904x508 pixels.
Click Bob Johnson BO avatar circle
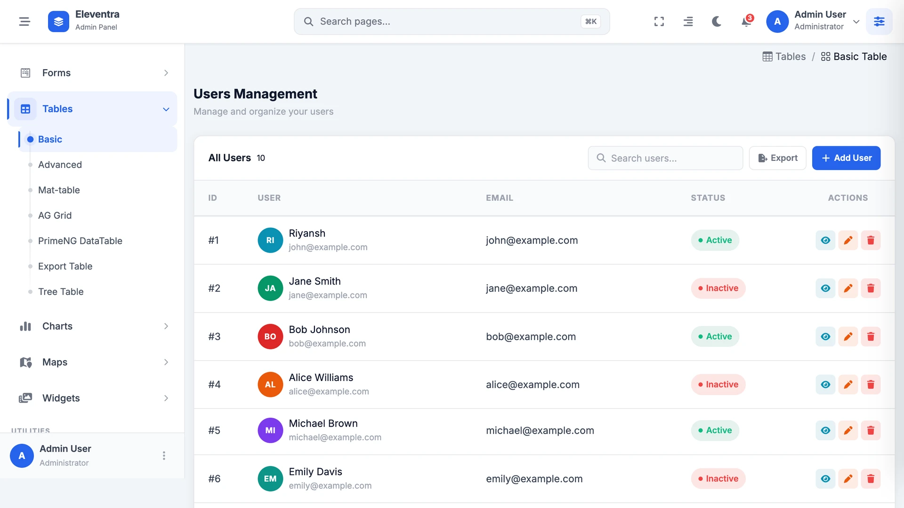click(x=270, y=337)
